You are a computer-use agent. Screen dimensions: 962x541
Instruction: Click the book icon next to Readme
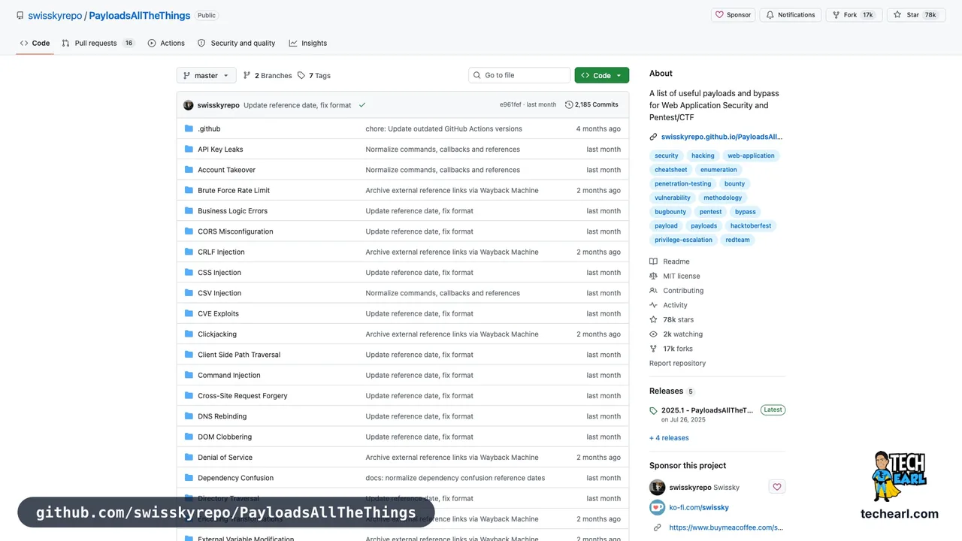654,261
